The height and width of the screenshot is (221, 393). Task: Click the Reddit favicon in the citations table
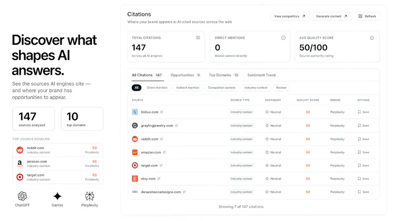coord(135,139)
